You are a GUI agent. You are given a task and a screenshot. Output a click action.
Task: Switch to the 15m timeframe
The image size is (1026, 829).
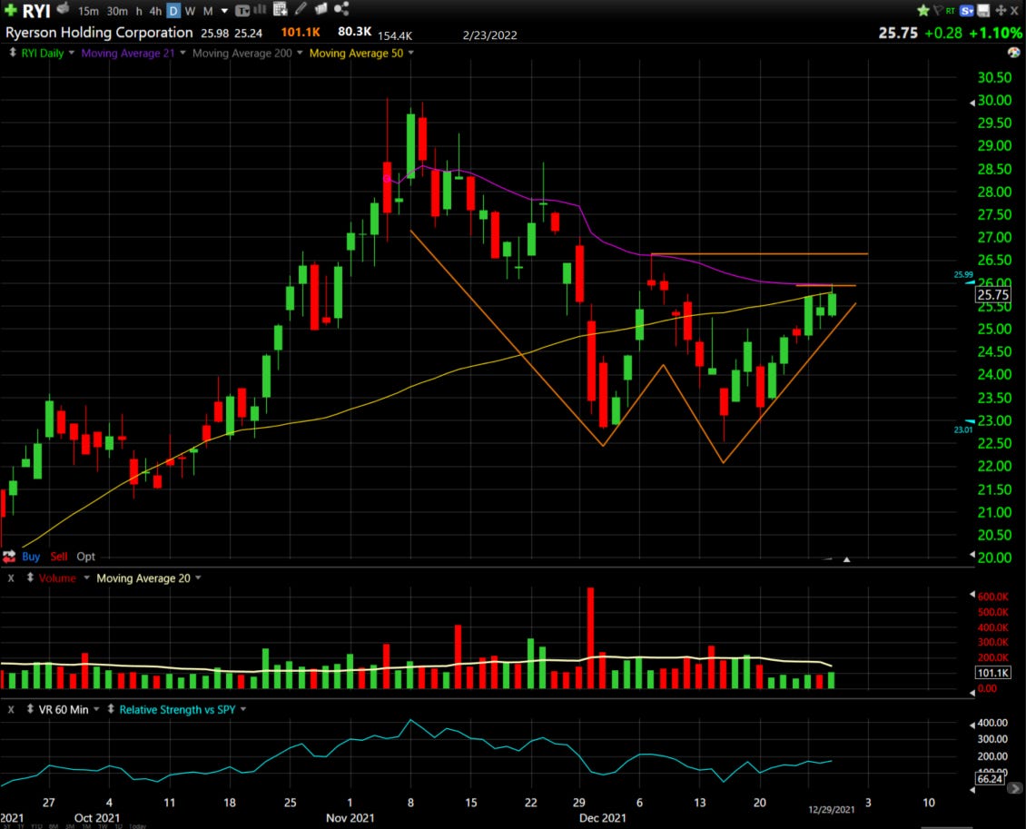point(88,11)
